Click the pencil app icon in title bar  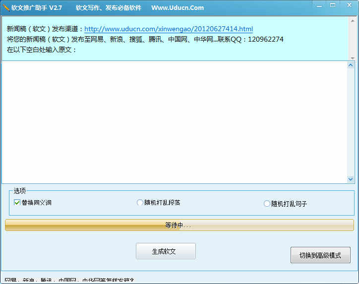click(x=6, y=7)
